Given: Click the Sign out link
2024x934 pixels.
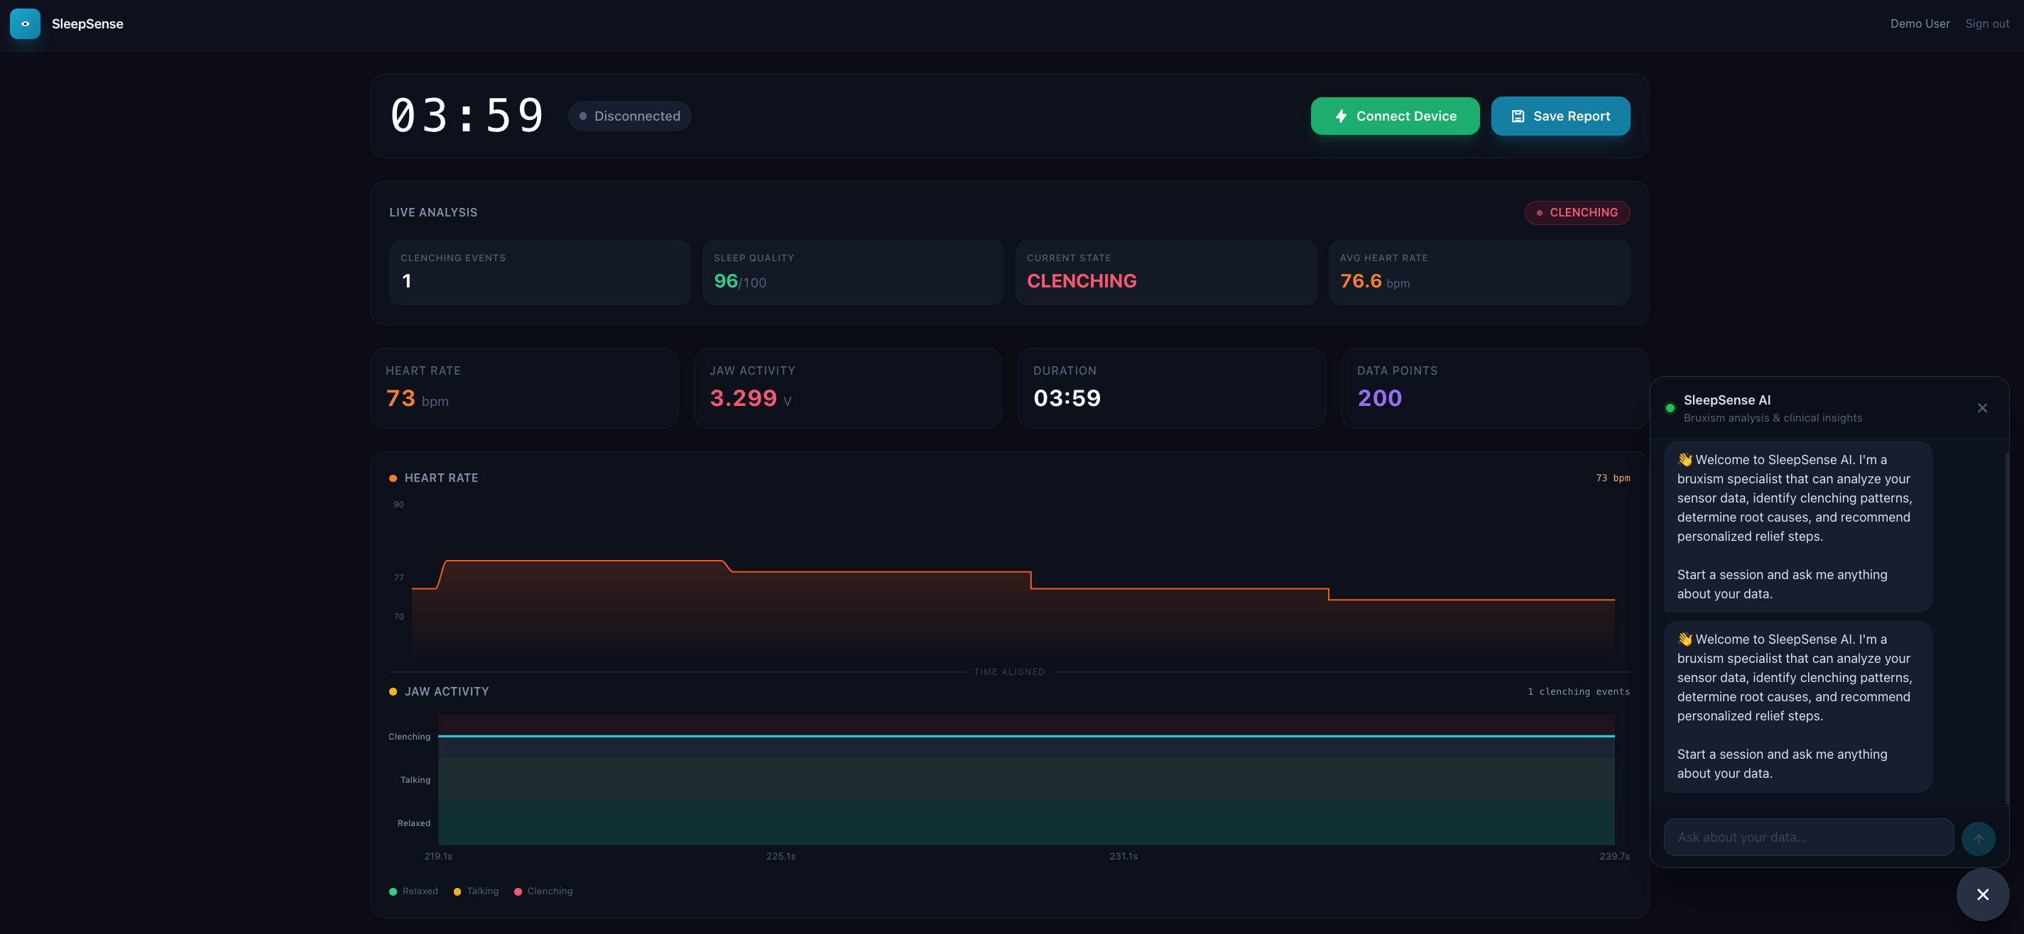Looking at the screenshot, I should [1986, 23].
